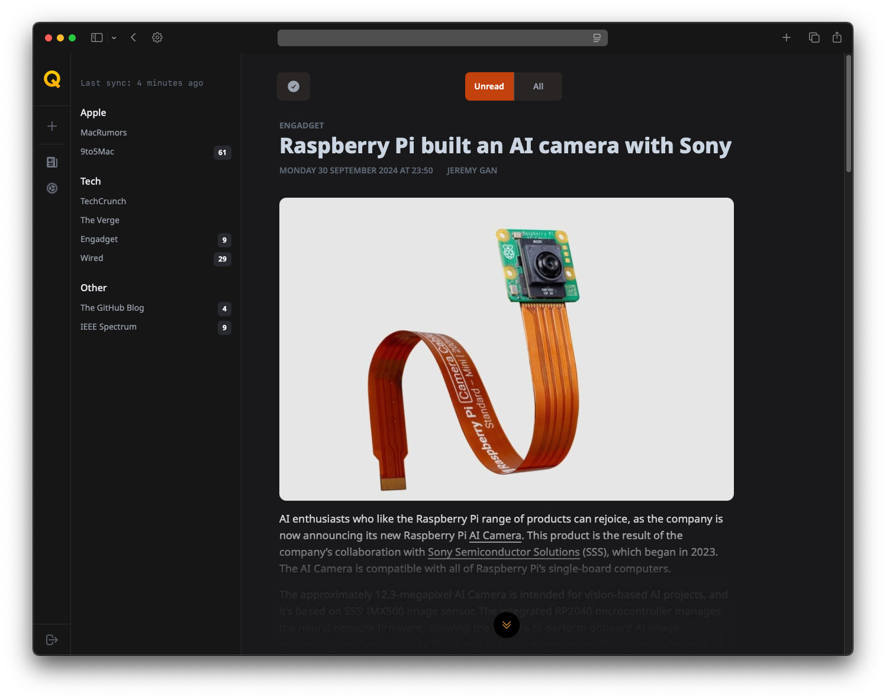Open The GitHub Blog feed
Viewport: 886px width, 699px height.
112,308
